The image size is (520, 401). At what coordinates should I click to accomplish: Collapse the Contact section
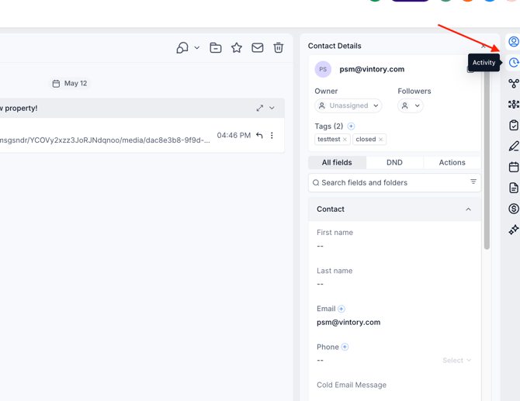click(468, 209)
